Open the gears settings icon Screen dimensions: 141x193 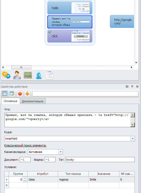tap(6, 75)
